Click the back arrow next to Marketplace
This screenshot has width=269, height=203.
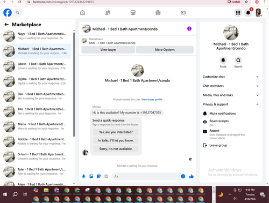[x=6, y=25]
